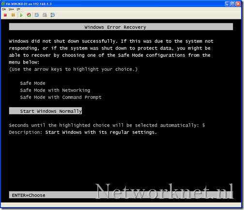Maximize the VM console window
The width and height of the screenshot is (244, 210).
tap(233, 4)
